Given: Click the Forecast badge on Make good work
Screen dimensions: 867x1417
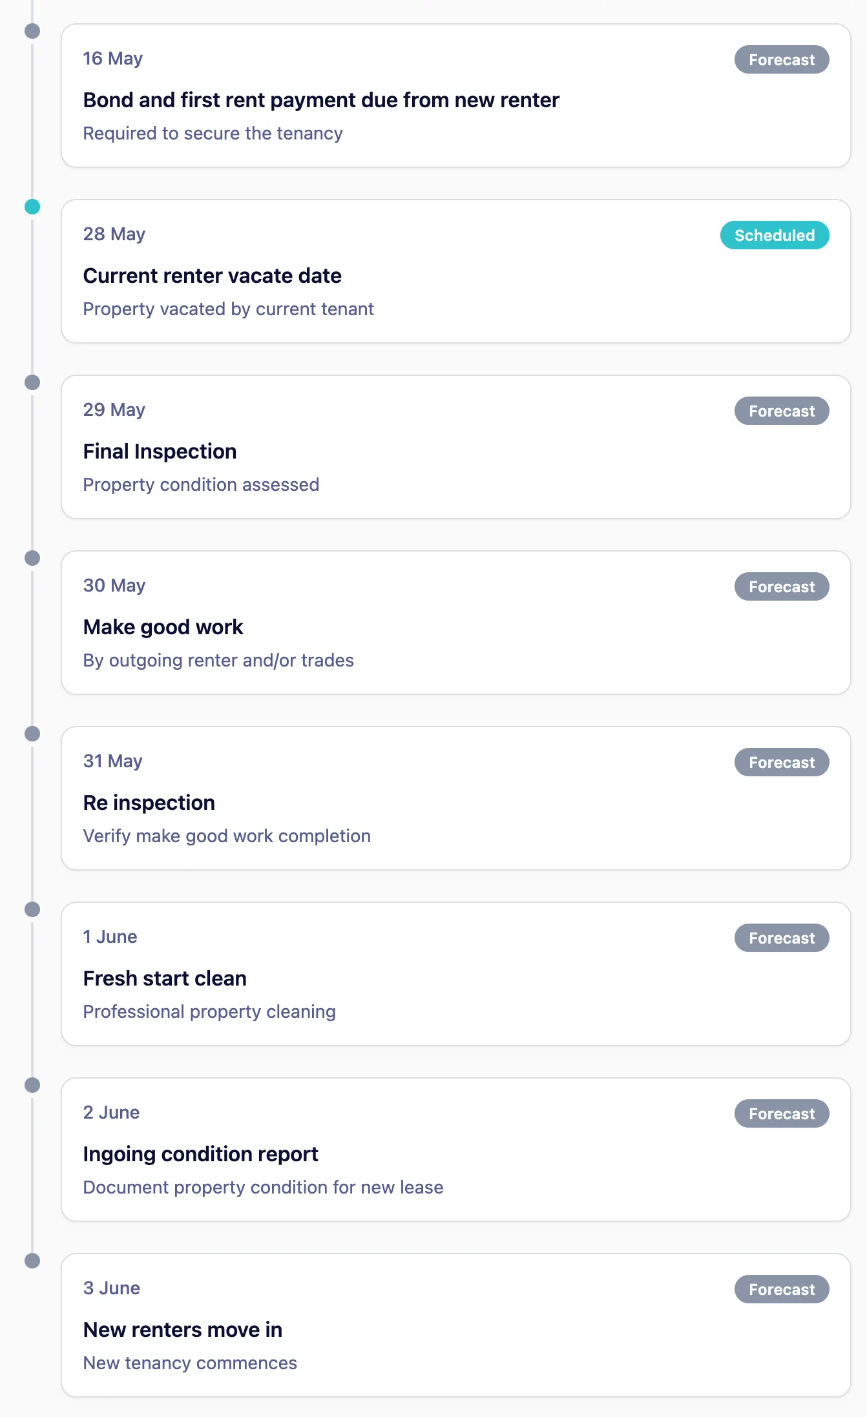Looking at the screenshot, I should coord(781,586).
